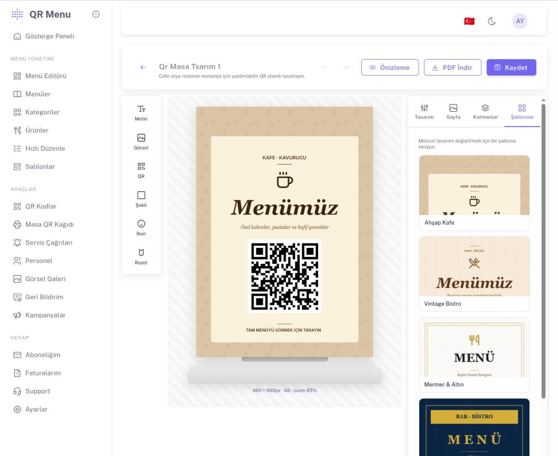Click scrollbar up arrow in templates panel
This screenshot has width=558, height=456.
coord(543,100)
